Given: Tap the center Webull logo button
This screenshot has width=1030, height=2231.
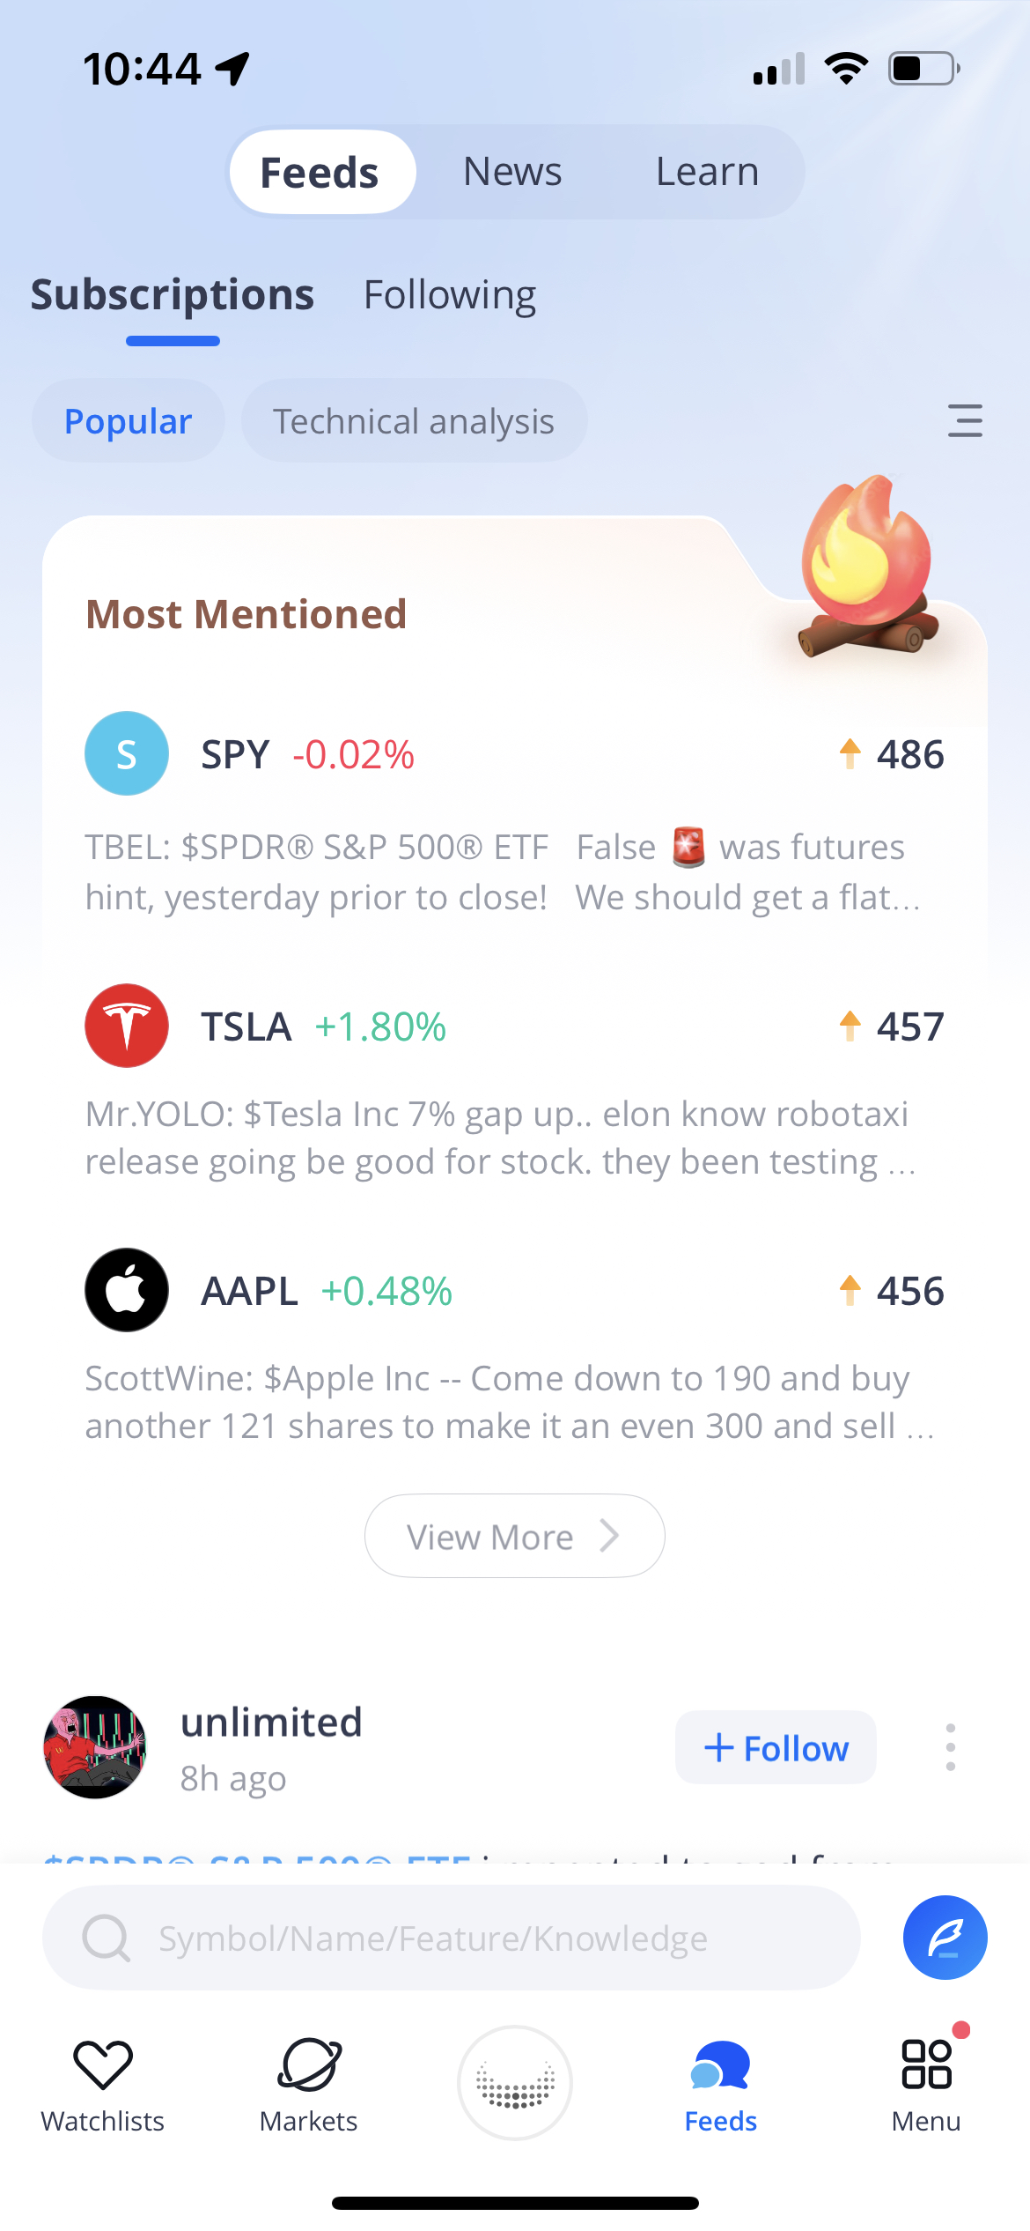Looking at the screenshot, I should [515, 2083].
